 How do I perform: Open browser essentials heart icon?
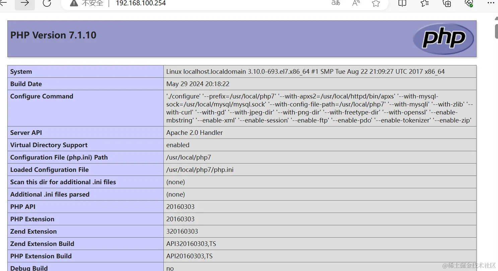click(469, 3)
